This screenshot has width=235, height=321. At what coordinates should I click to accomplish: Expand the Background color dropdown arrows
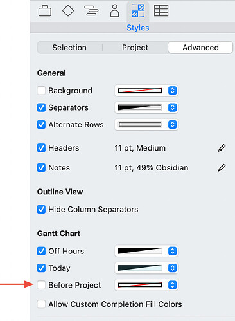(x=173, y=91)
